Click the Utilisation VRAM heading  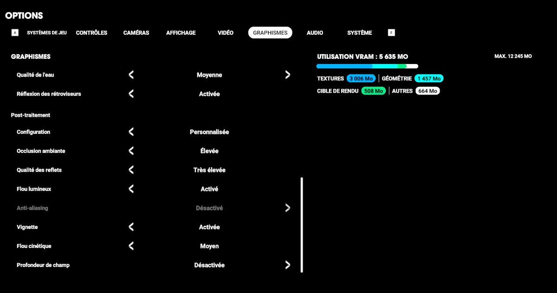coord(363,57)
